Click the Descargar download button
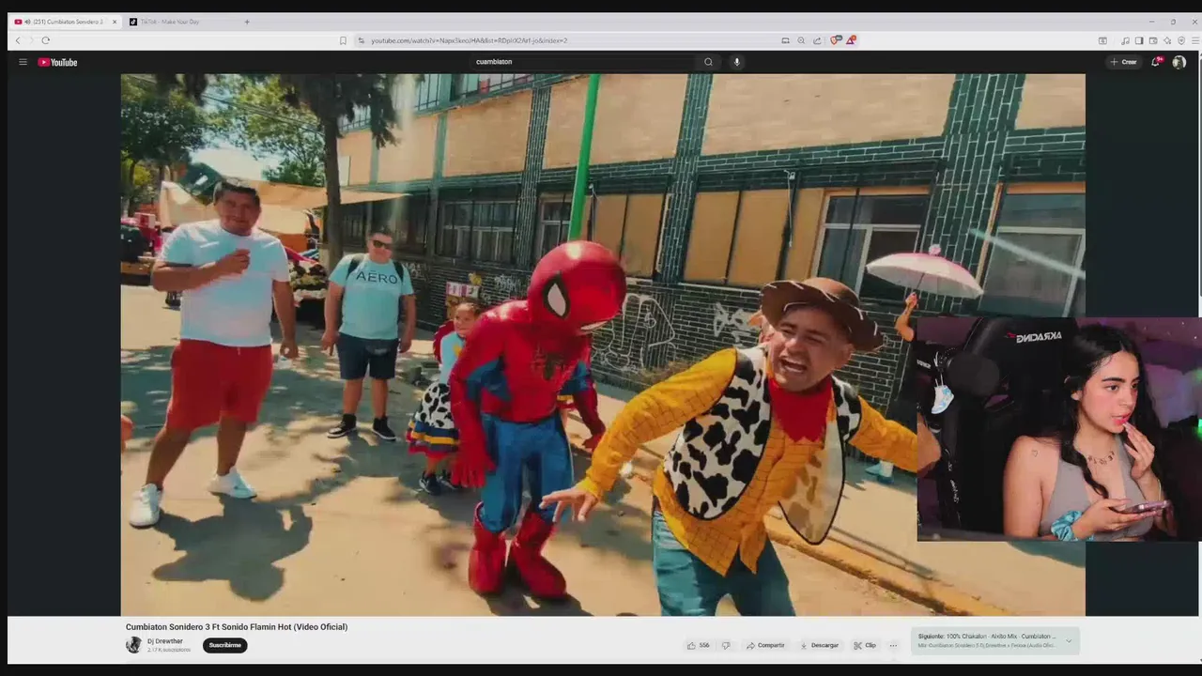The height and width of the screenshot is (676, 1202). 820,645
